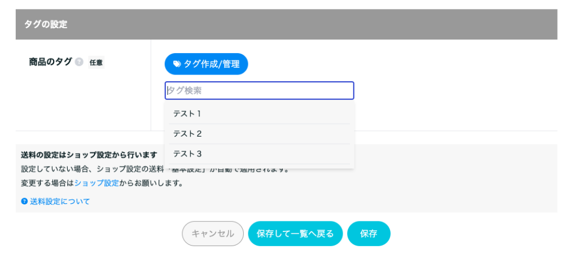Image resolution: width=578 pixels, height=258 pixels.
Task: Click the question icon before 送料設定について
Action: point(24,201)
